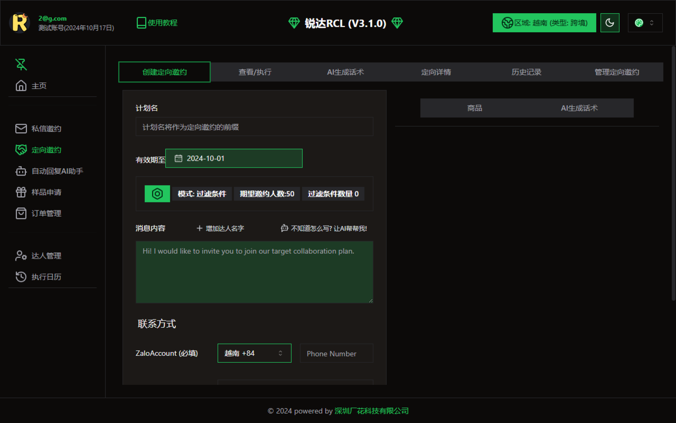
Task: Open the 执行日历 clock icon
Action: 21,277
